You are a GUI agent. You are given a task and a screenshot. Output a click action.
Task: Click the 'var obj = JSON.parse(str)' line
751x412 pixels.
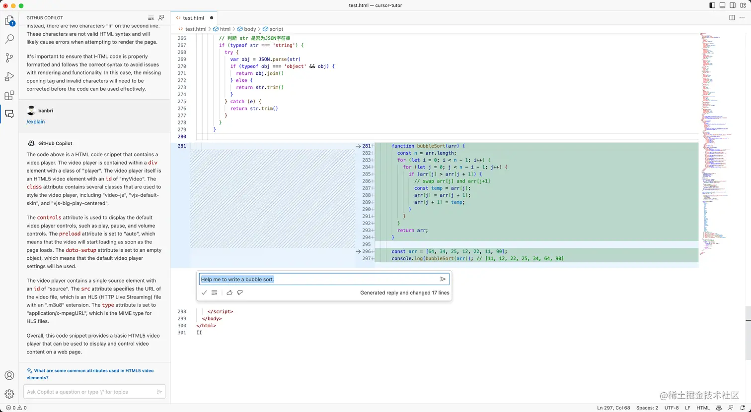coord(265,59)
